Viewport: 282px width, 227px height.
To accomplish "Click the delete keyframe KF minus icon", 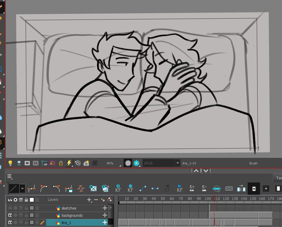I will click(x=130, y=188).
